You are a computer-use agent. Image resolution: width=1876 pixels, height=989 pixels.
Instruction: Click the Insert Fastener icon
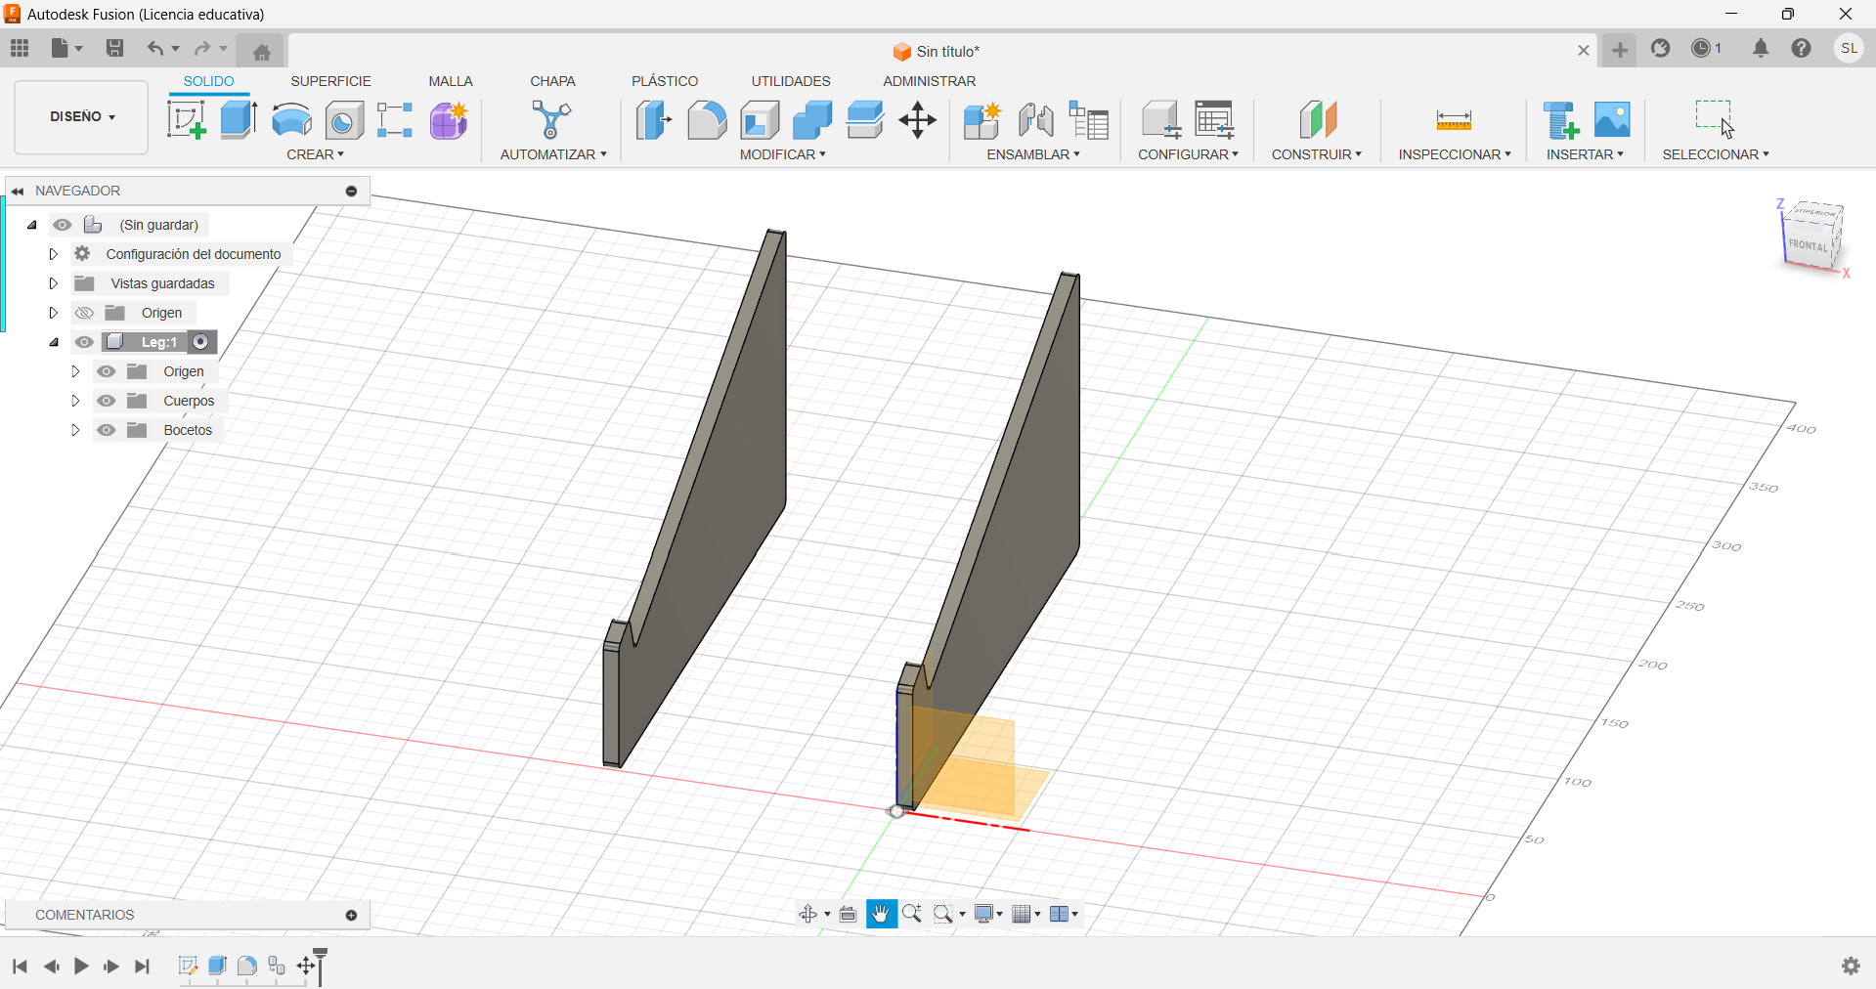pos(1560,120)
